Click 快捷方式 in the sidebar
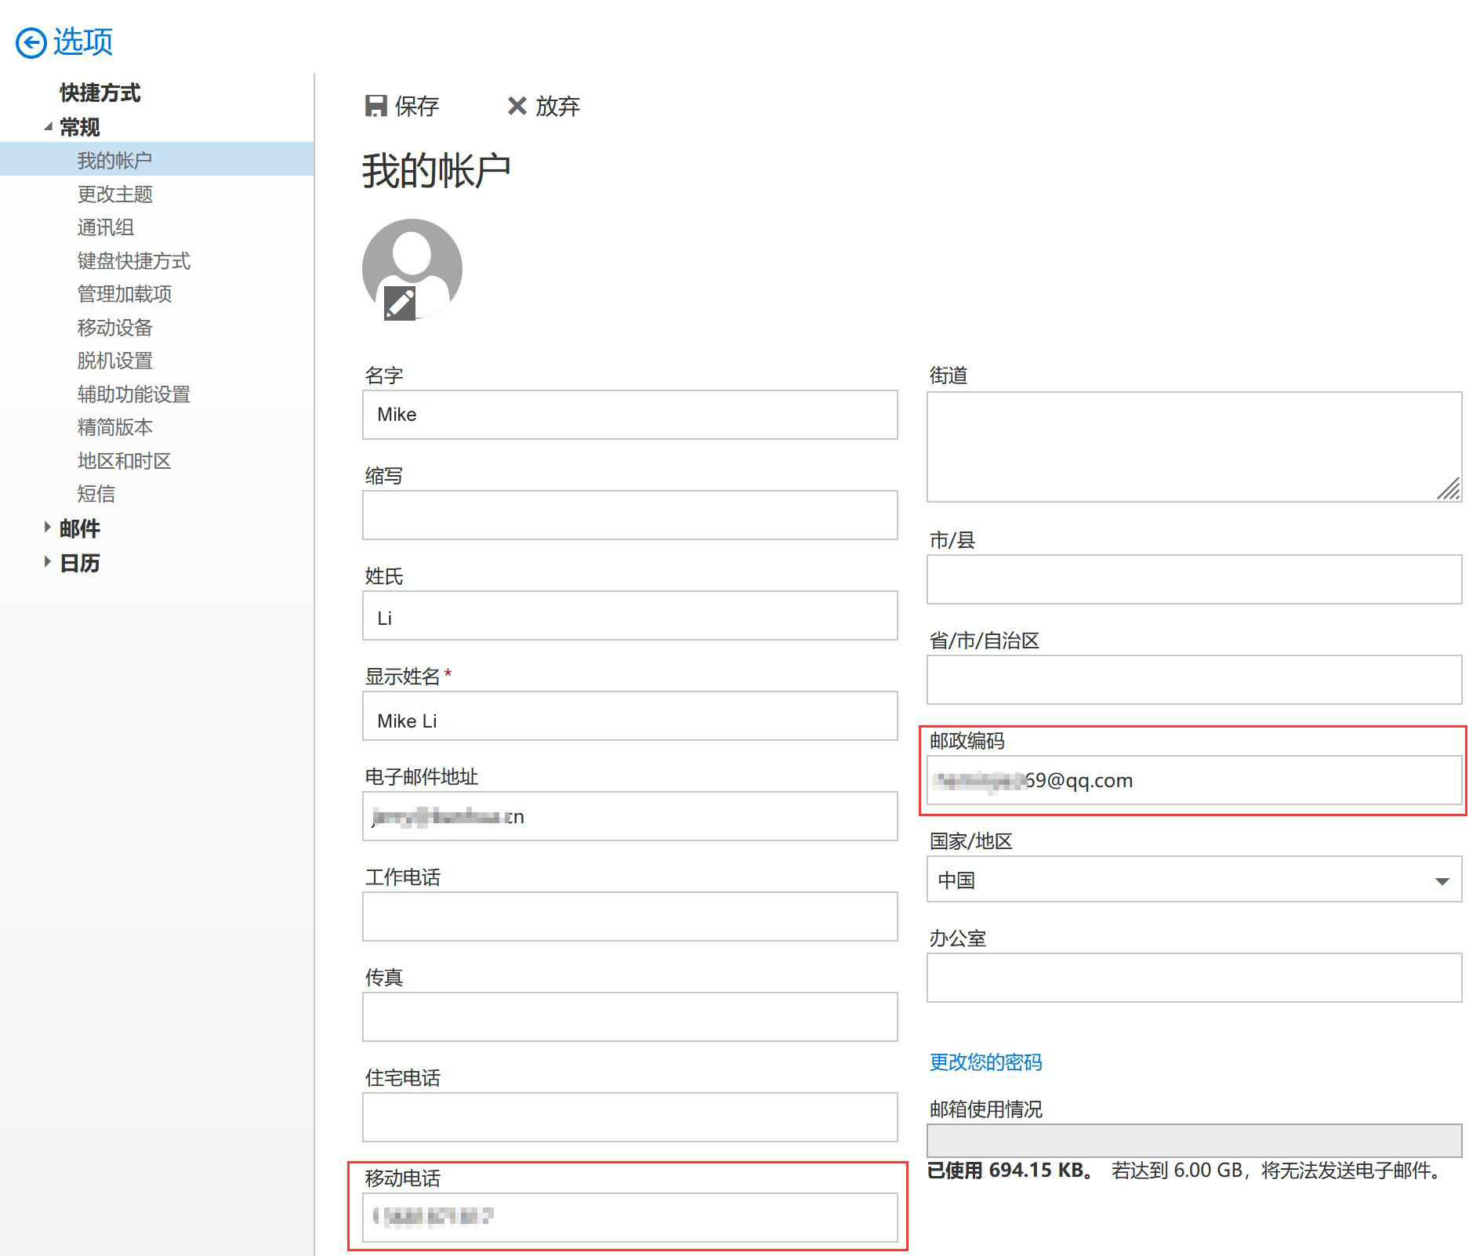 point(100,93)
